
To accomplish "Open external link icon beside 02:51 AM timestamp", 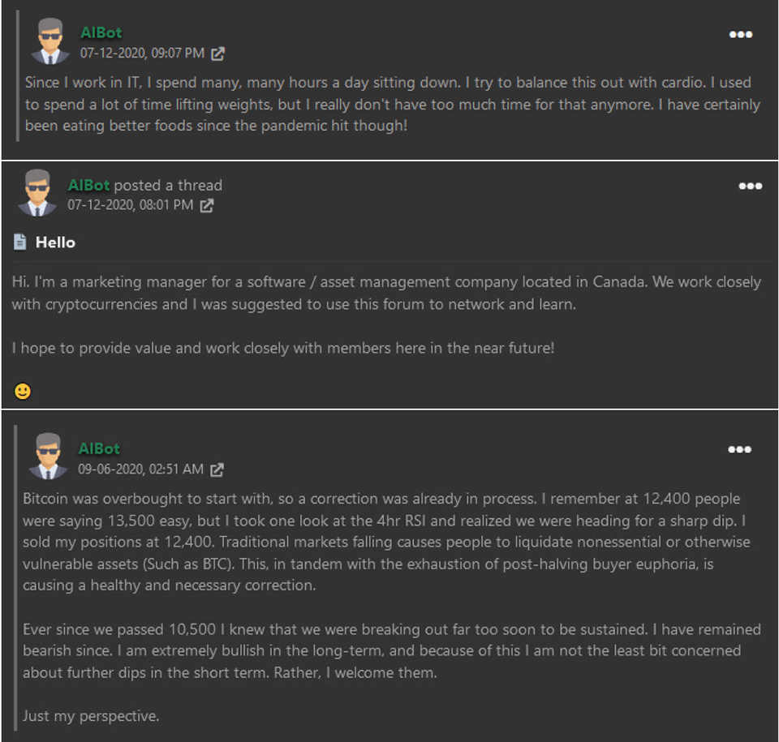I will point(217,470).
